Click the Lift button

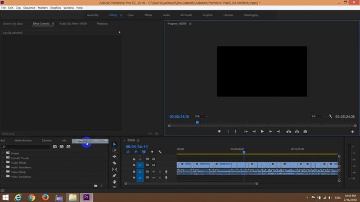click(289, 131)
